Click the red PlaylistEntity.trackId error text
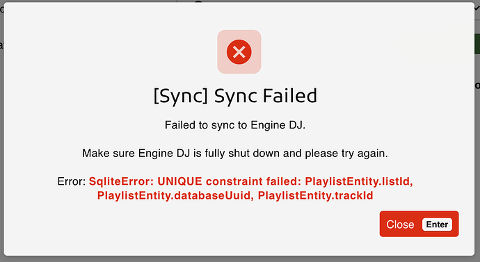Image resolution: width=480 pixels, height=262 pixels. pyautogui.click(x=316, y=195)
